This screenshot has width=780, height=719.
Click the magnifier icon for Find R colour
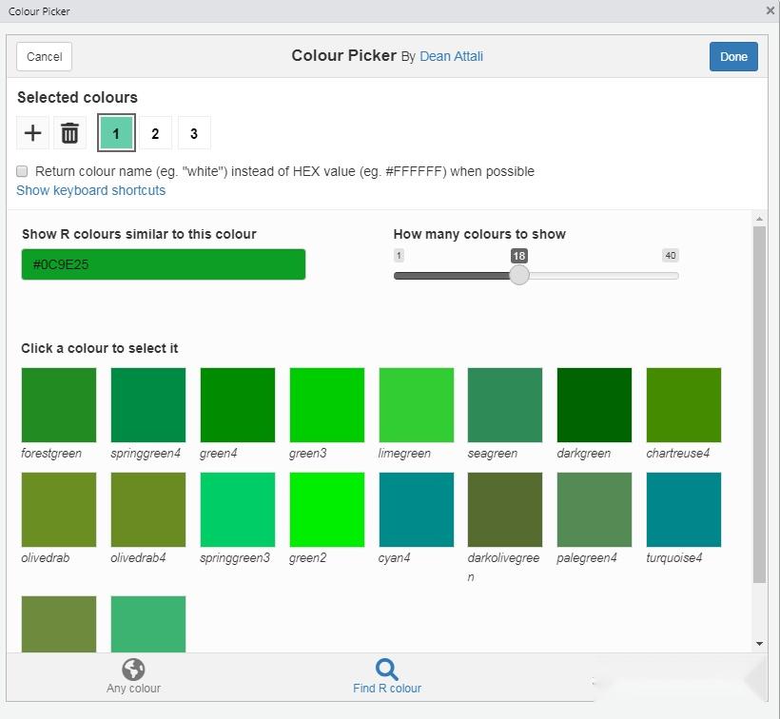pyautogui.click(x=386, y=669)
